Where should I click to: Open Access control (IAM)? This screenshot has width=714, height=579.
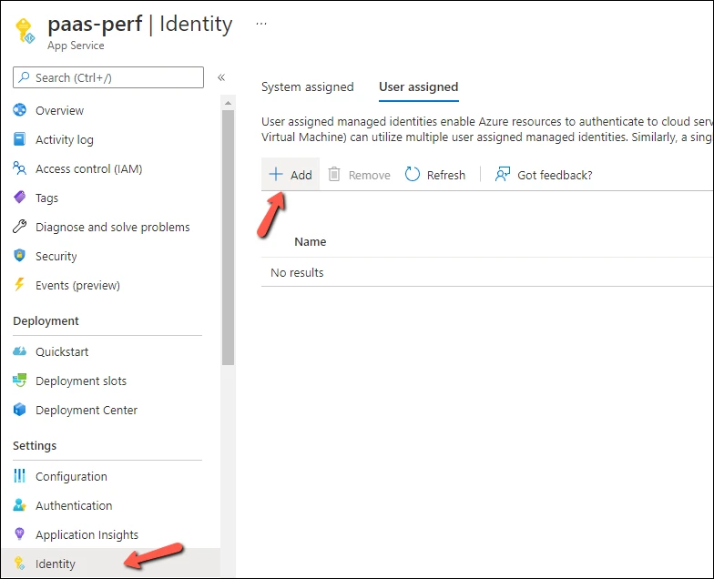[x=89, y=169]
